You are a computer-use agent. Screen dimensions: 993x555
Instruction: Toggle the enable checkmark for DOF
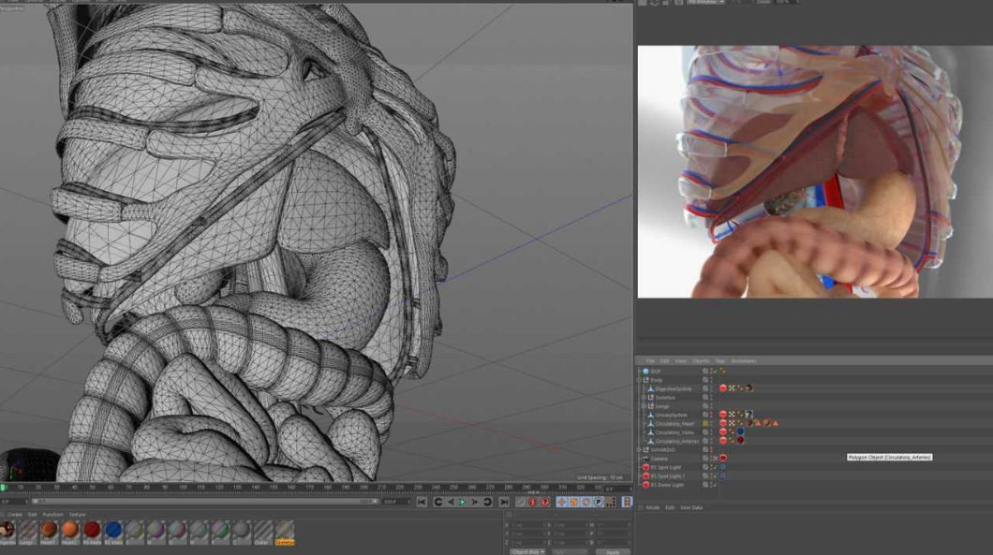713,371
